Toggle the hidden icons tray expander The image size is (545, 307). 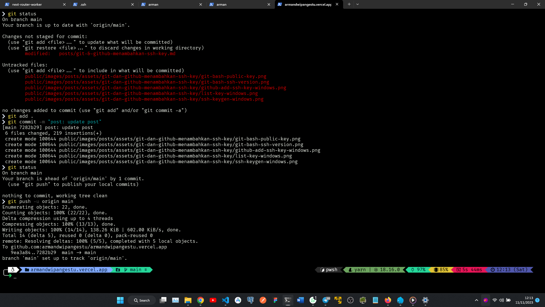pyautogui.click(x=477, y=300)
